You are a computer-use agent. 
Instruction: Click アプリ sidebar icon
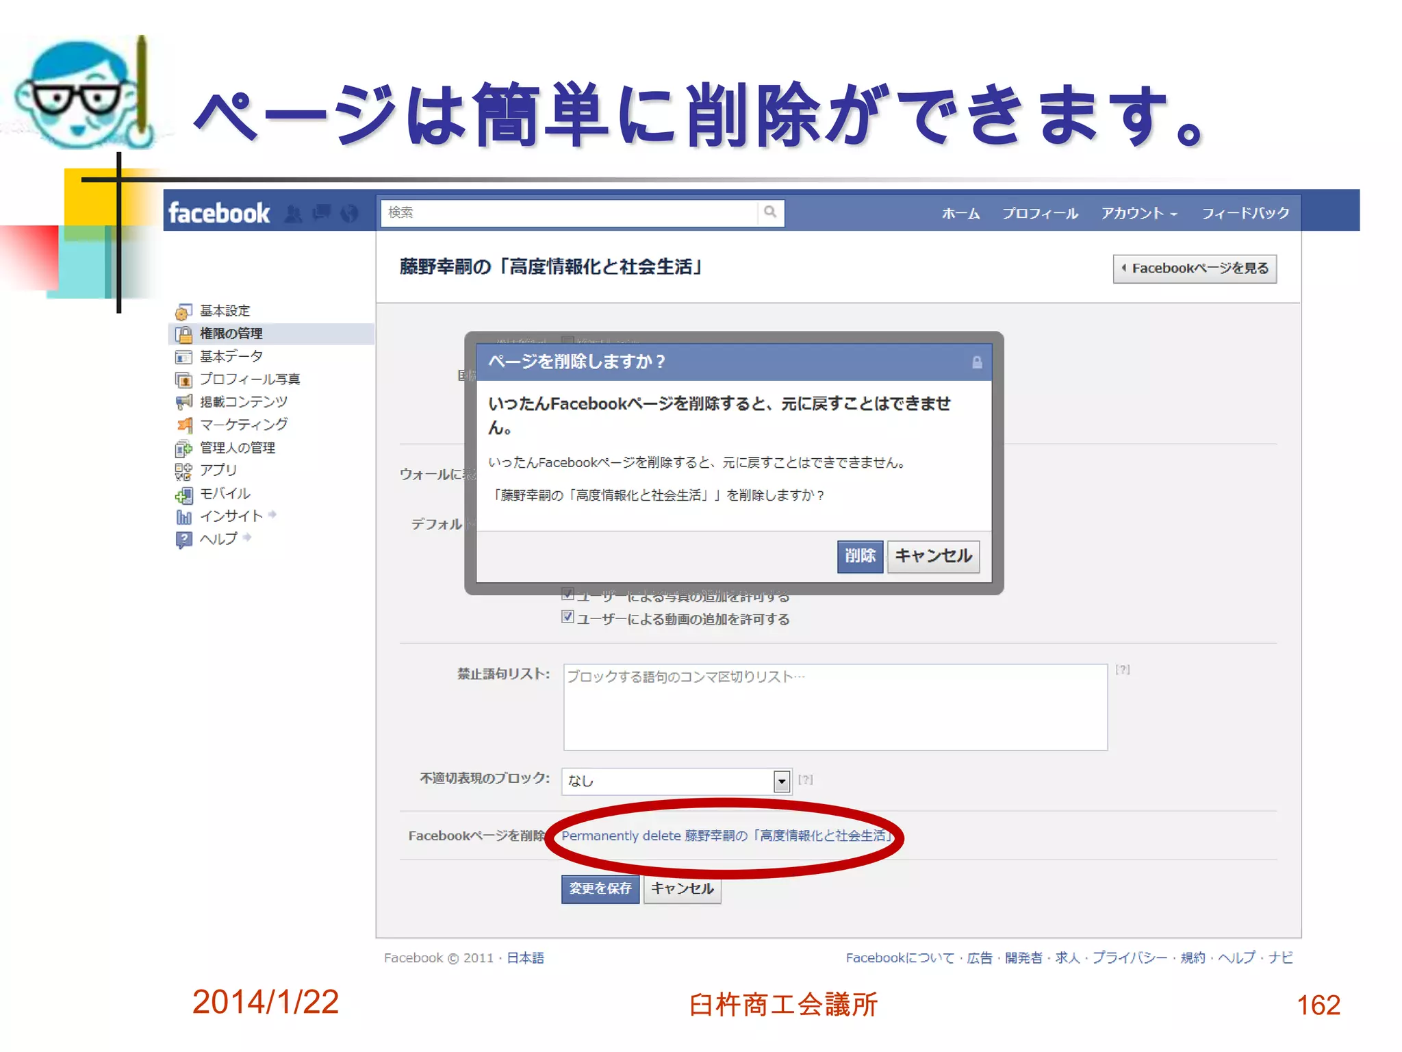click(183, 471)
